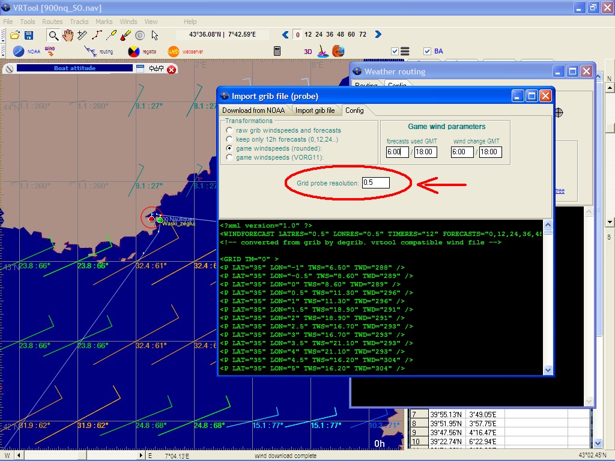Choose game windspeeds (VORG11) option
The height and width of the screenshot is (461, 615).
(229, 157)
